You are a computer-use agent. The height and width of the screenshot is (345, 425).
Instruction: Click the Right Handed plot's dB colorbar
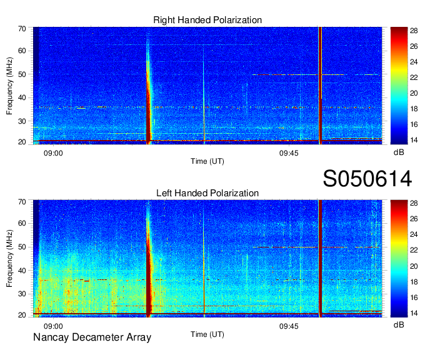pyautogui.click(x=399, y=86)
